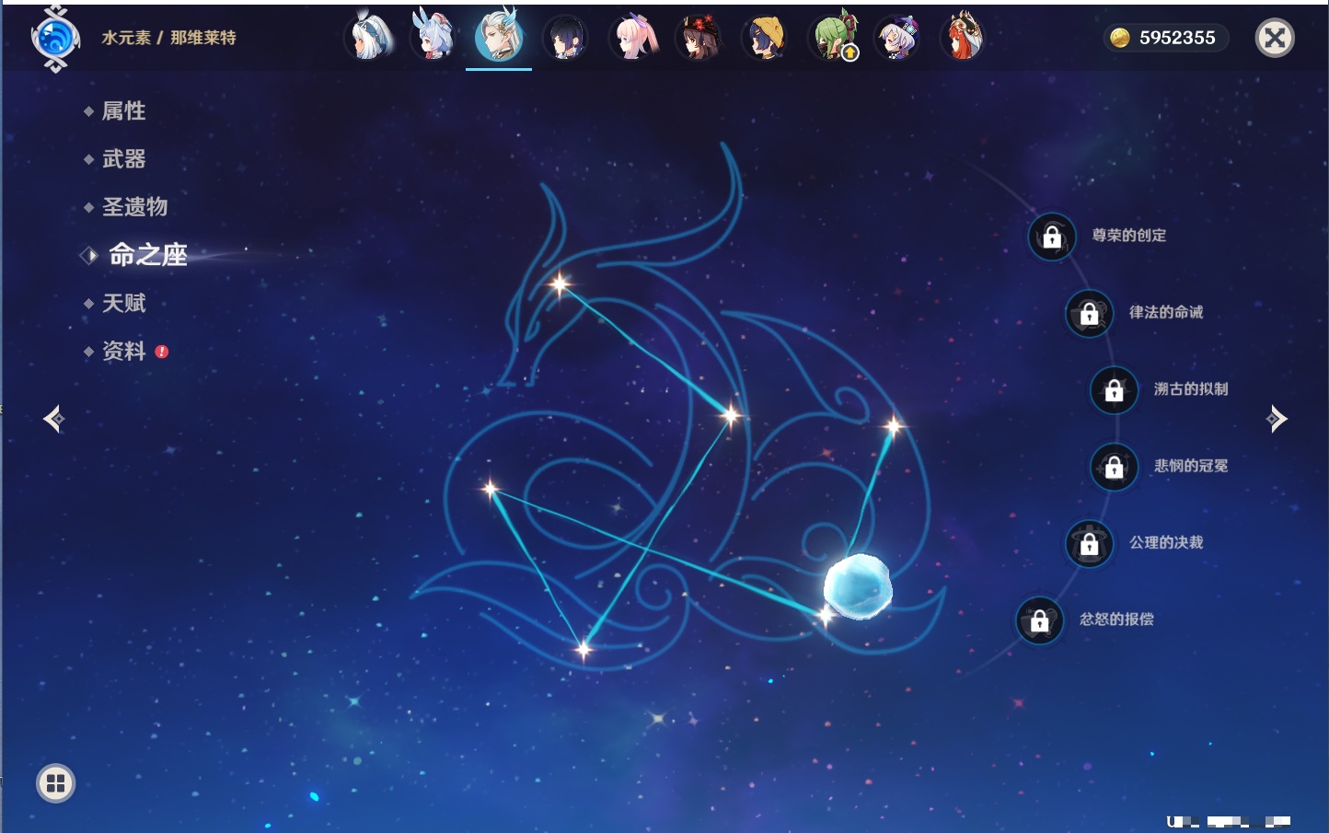This screenshot has width=1329, height=833.
Task: Open constellation label 公理的决裁
Action: point(1166,542)
